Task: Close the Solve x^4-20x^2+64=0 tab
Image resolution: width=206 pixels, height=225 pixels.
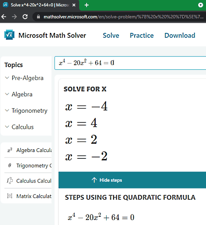Action: coord(74,5)
